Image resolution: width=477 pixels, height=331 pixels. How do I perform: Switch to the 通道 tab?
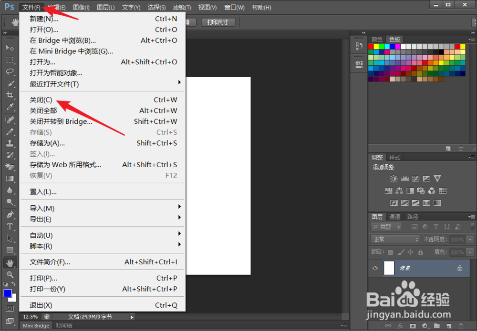(394, 217)
